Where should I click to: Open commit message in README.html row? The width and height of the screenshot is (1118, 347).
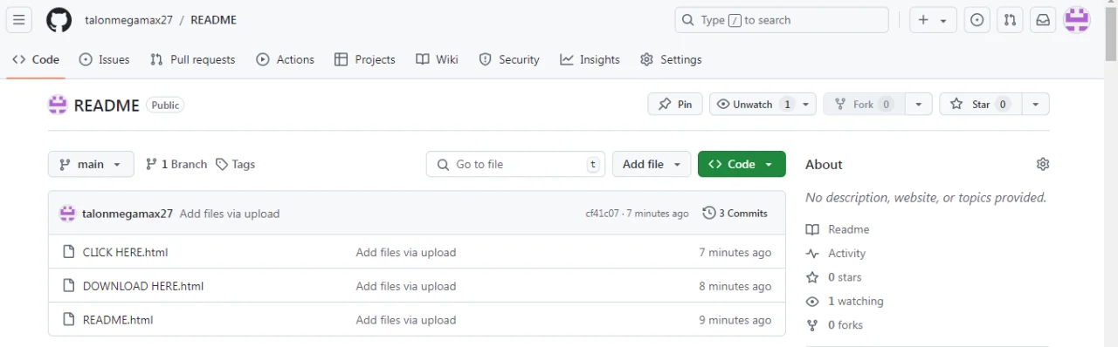(x=406, y=320)
